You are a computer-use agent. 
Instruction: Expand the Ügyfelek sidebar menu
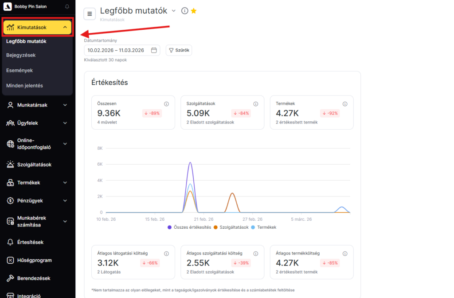[65, 123]
